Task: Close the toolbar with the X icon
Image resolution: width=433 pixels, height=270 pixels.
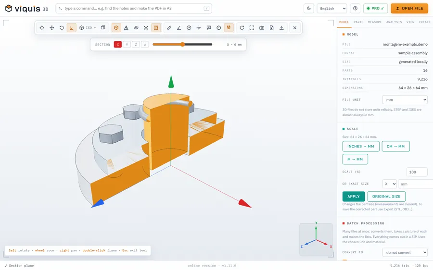Action: pos(295,27)
